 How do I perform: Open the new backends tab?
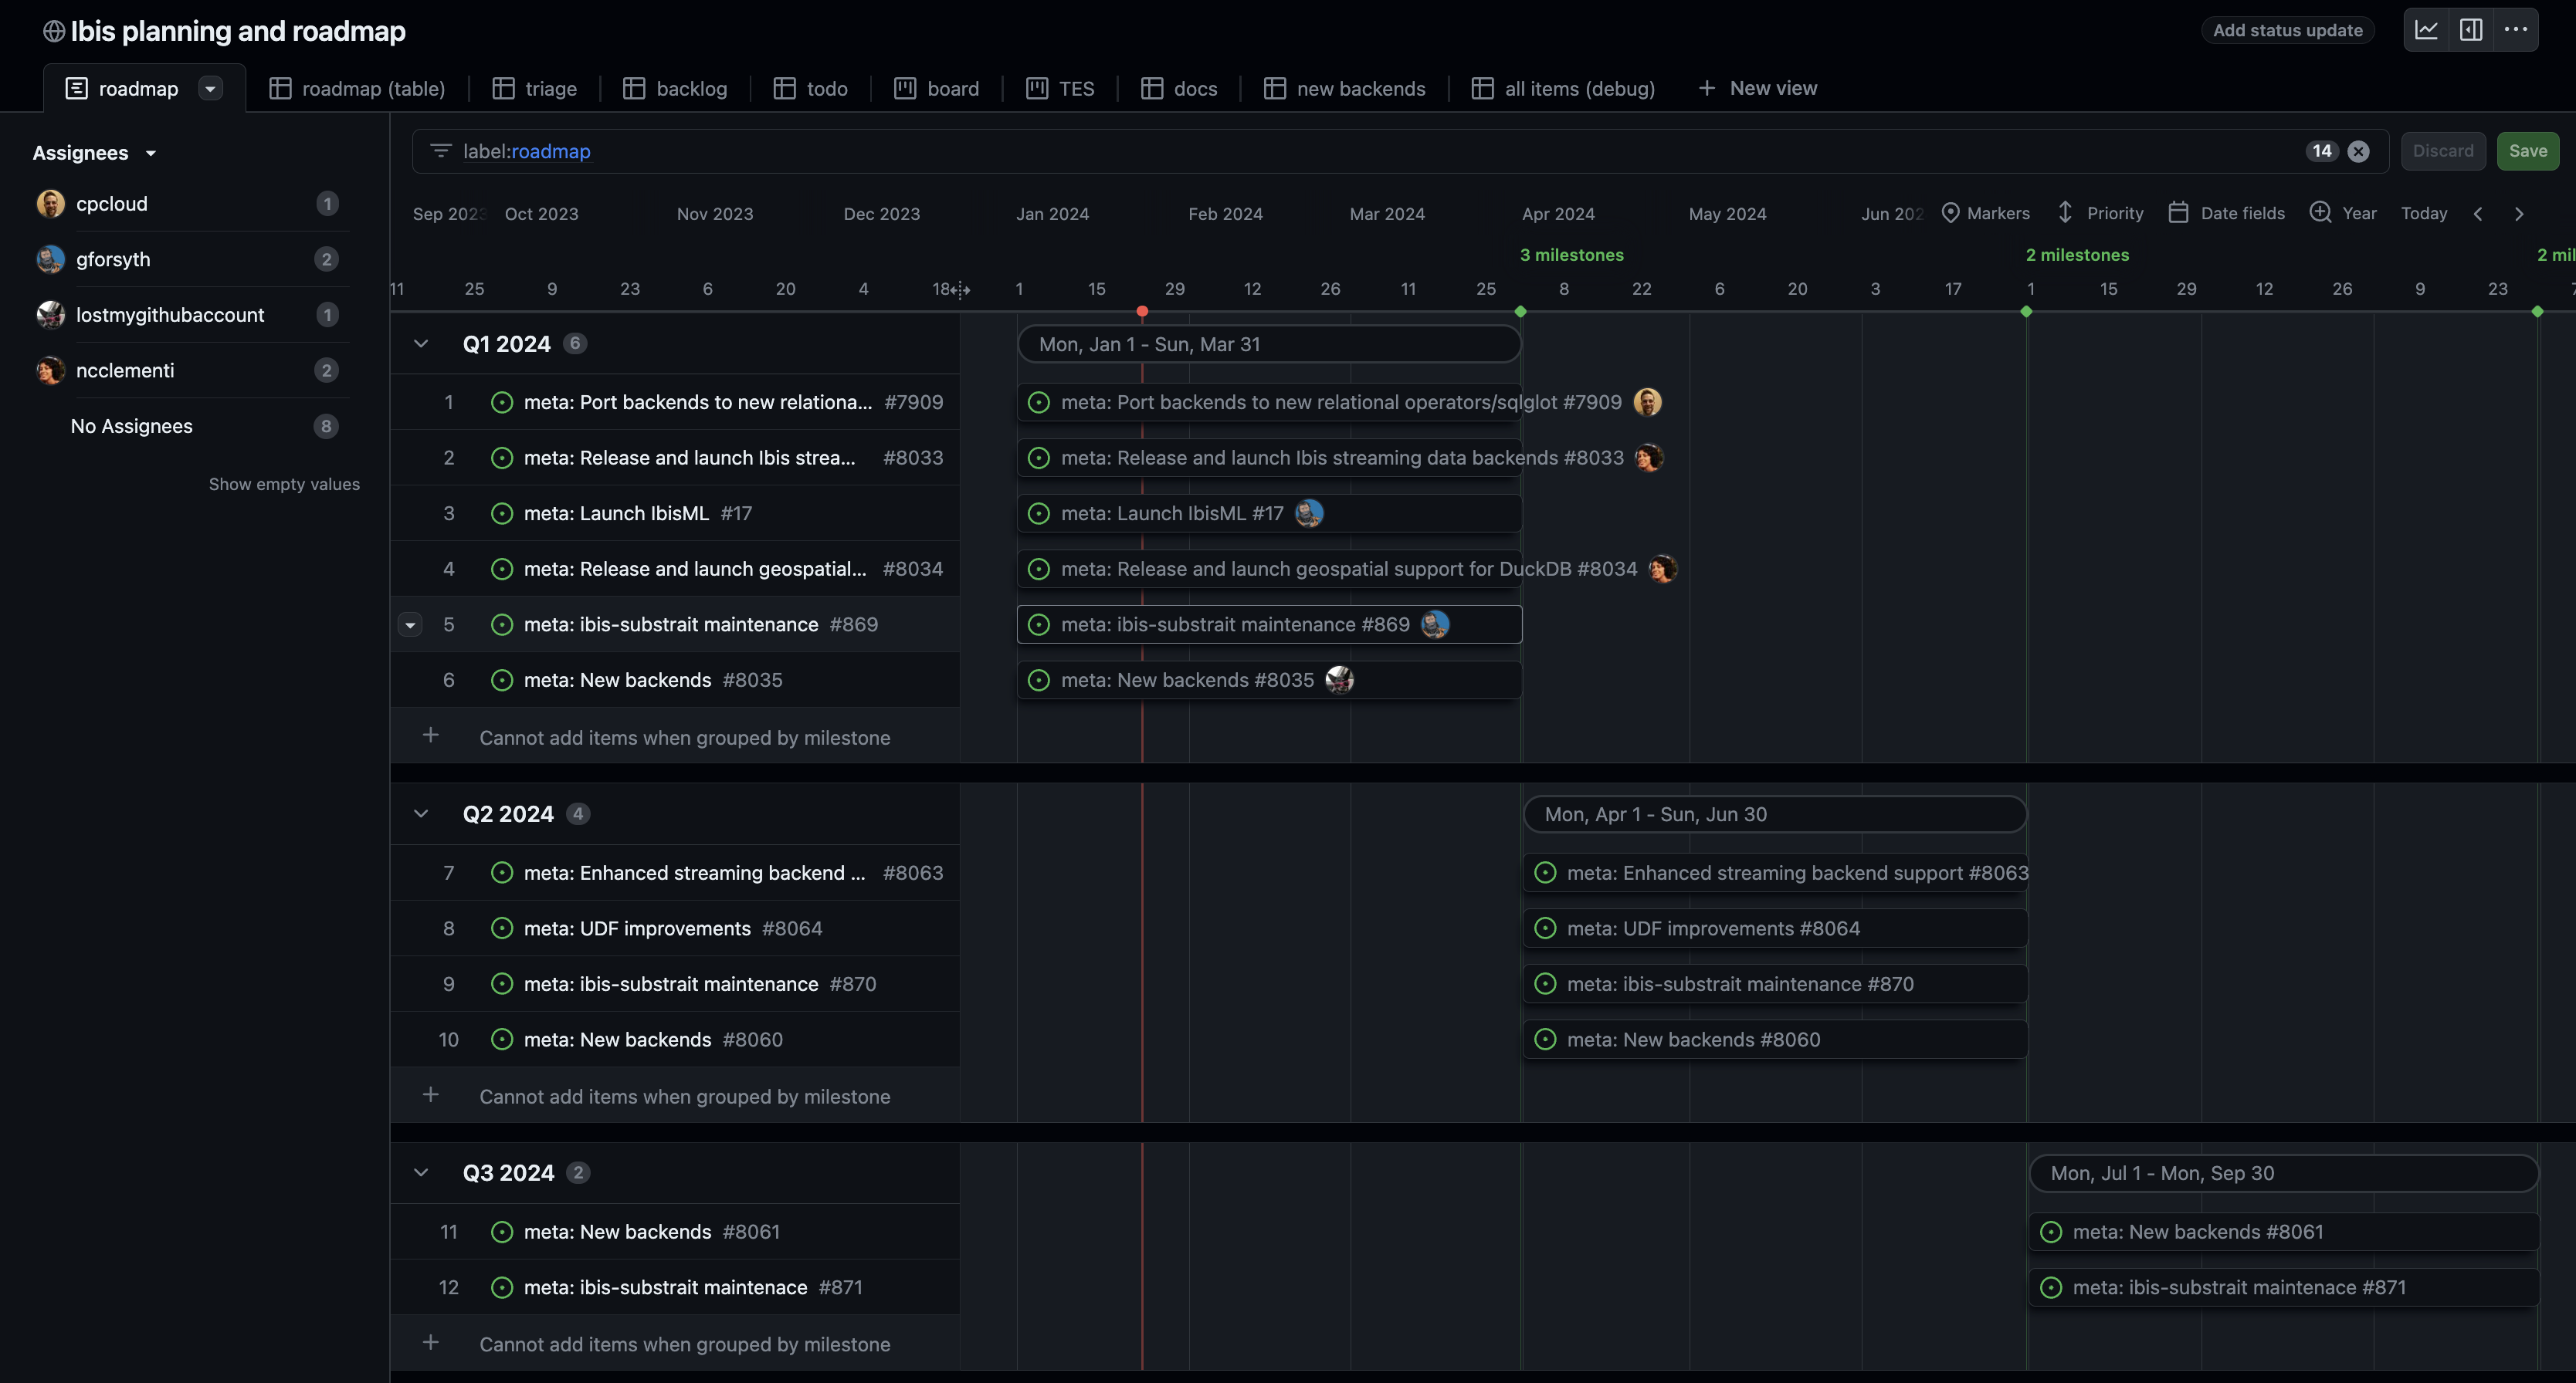1344,88
